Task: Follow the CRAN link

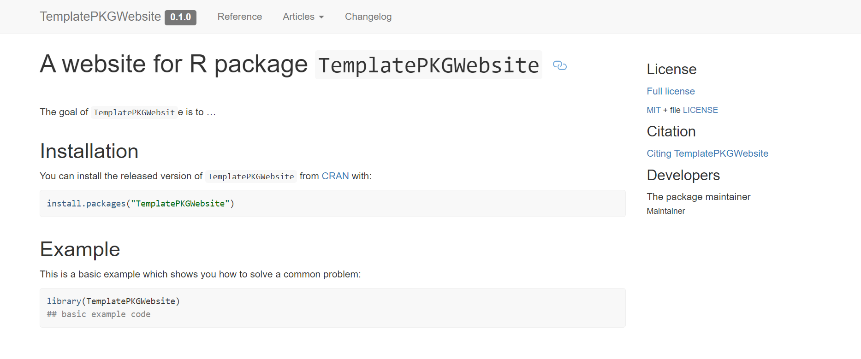Action: (x=335, y=176)
